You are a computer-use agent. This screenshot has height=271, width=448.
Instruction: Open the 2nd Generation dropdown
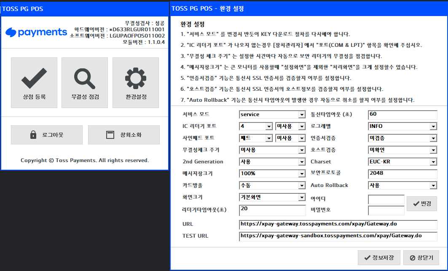click(x=272, y=162)
